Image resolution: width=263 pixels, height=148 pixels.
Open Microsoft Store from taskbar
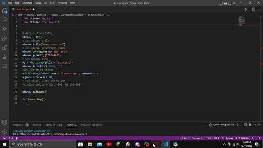[81, 144]
